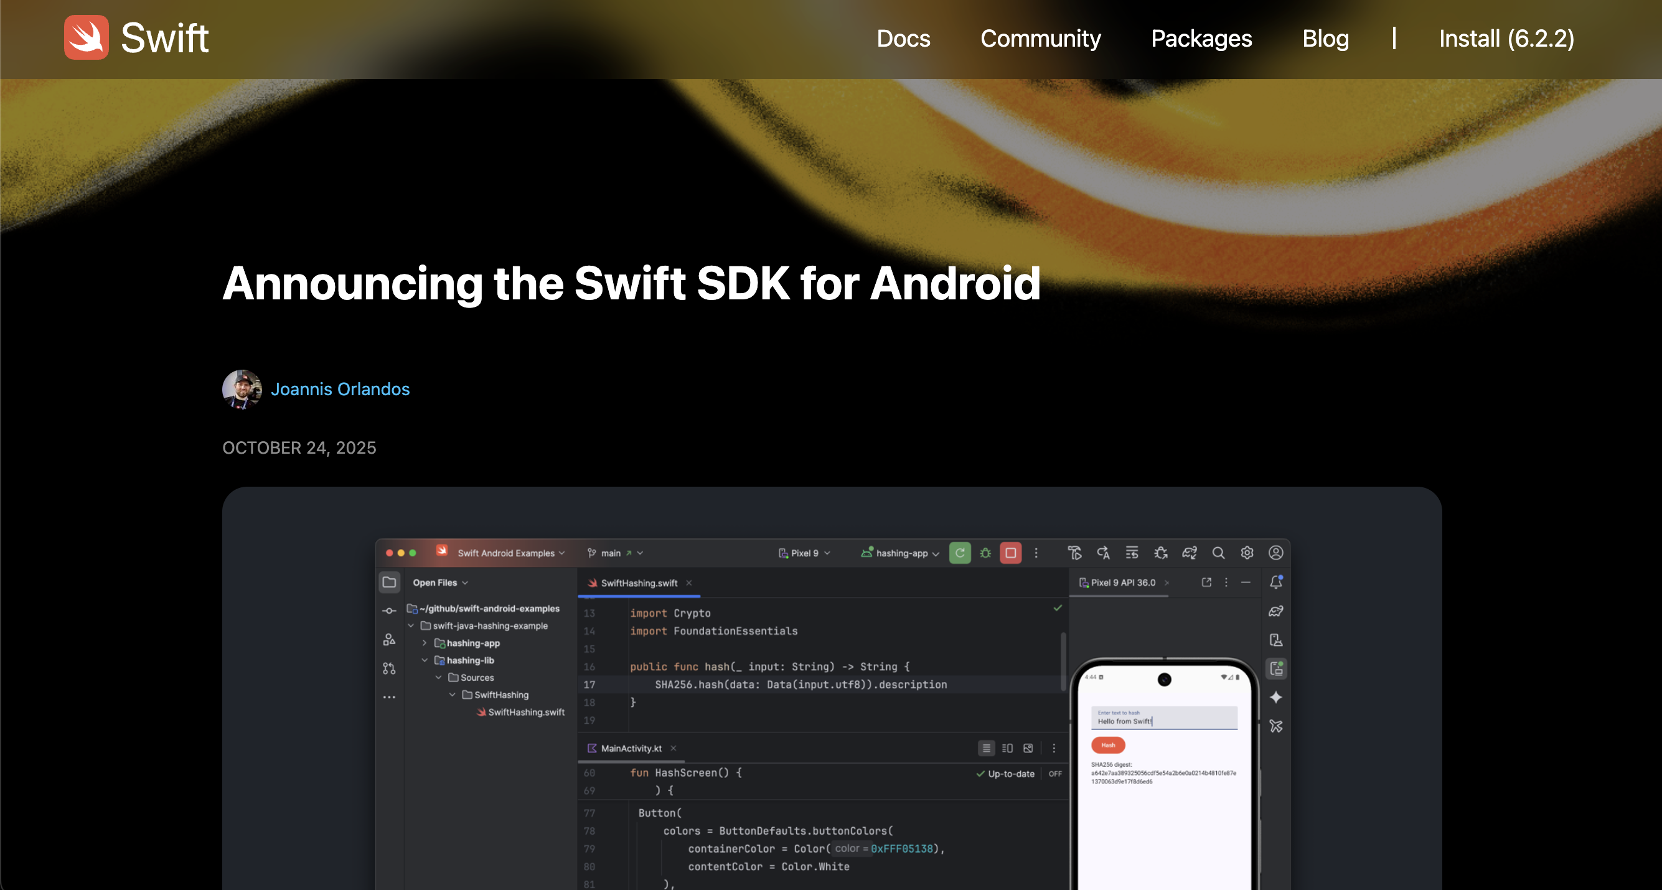Click the bottom icon in right tool sidebar
The image size is (1662, 890).
click(x=1275, y=726)
